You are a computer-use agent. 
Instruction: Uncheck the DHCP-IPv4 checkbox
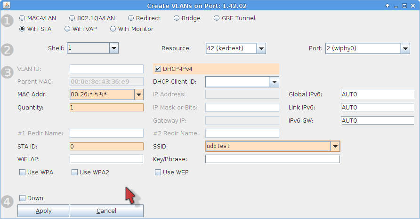click(x=158, y=69)
